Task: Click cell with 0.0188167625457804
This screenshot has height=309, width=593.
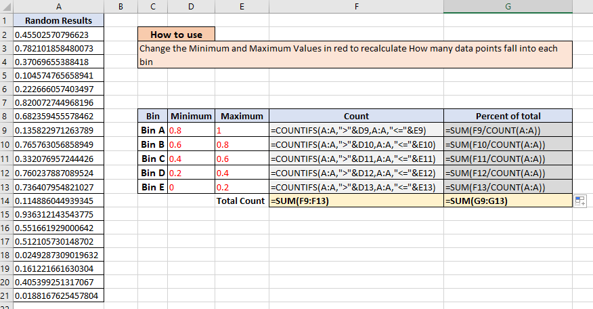Action: (x=59, y=295)
